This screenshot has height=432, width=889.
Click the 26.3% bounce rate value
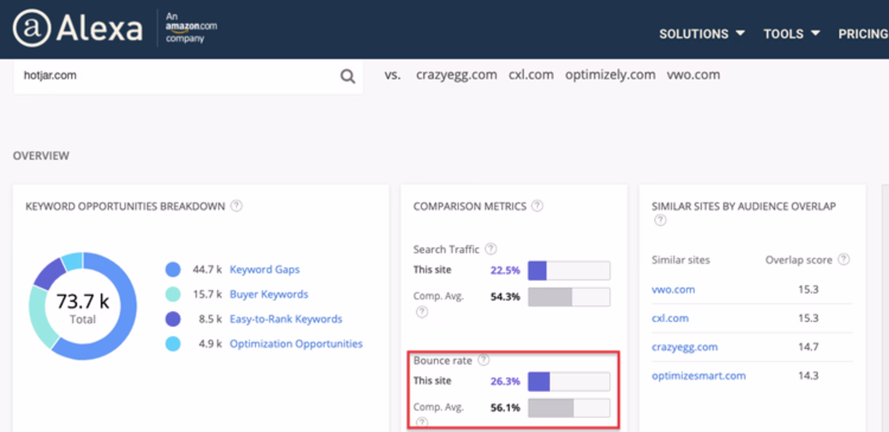[505, 381]
